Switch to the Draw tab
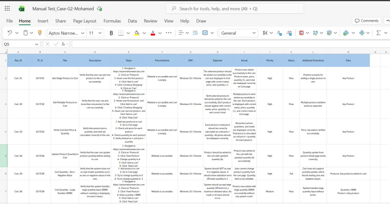The height and width of the screenshot is (204, 390). tap(201, 21)
